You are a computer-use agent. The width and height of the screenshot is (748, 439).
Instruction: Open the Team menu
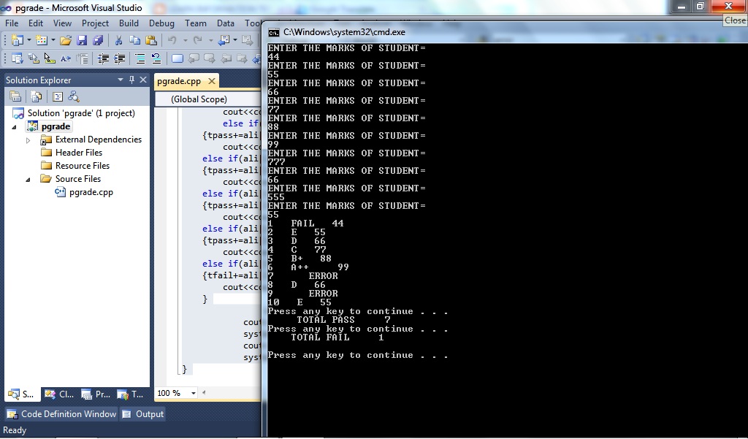pyautogui.click(x=196, y=23)
